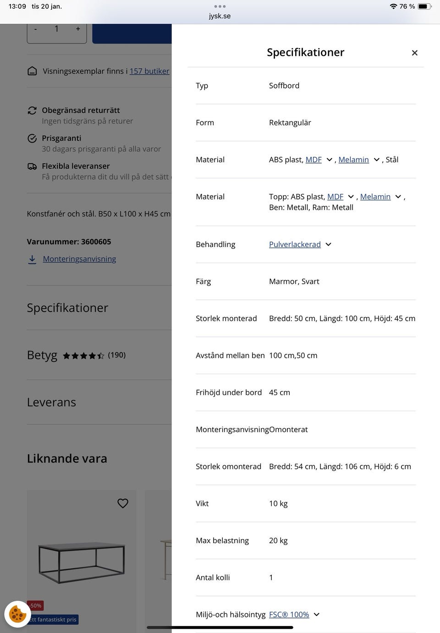This screenshot has width=440, height=633.
Task: Click the Obegränsad returrätt arrows icon
Action: tap(32, 110)
